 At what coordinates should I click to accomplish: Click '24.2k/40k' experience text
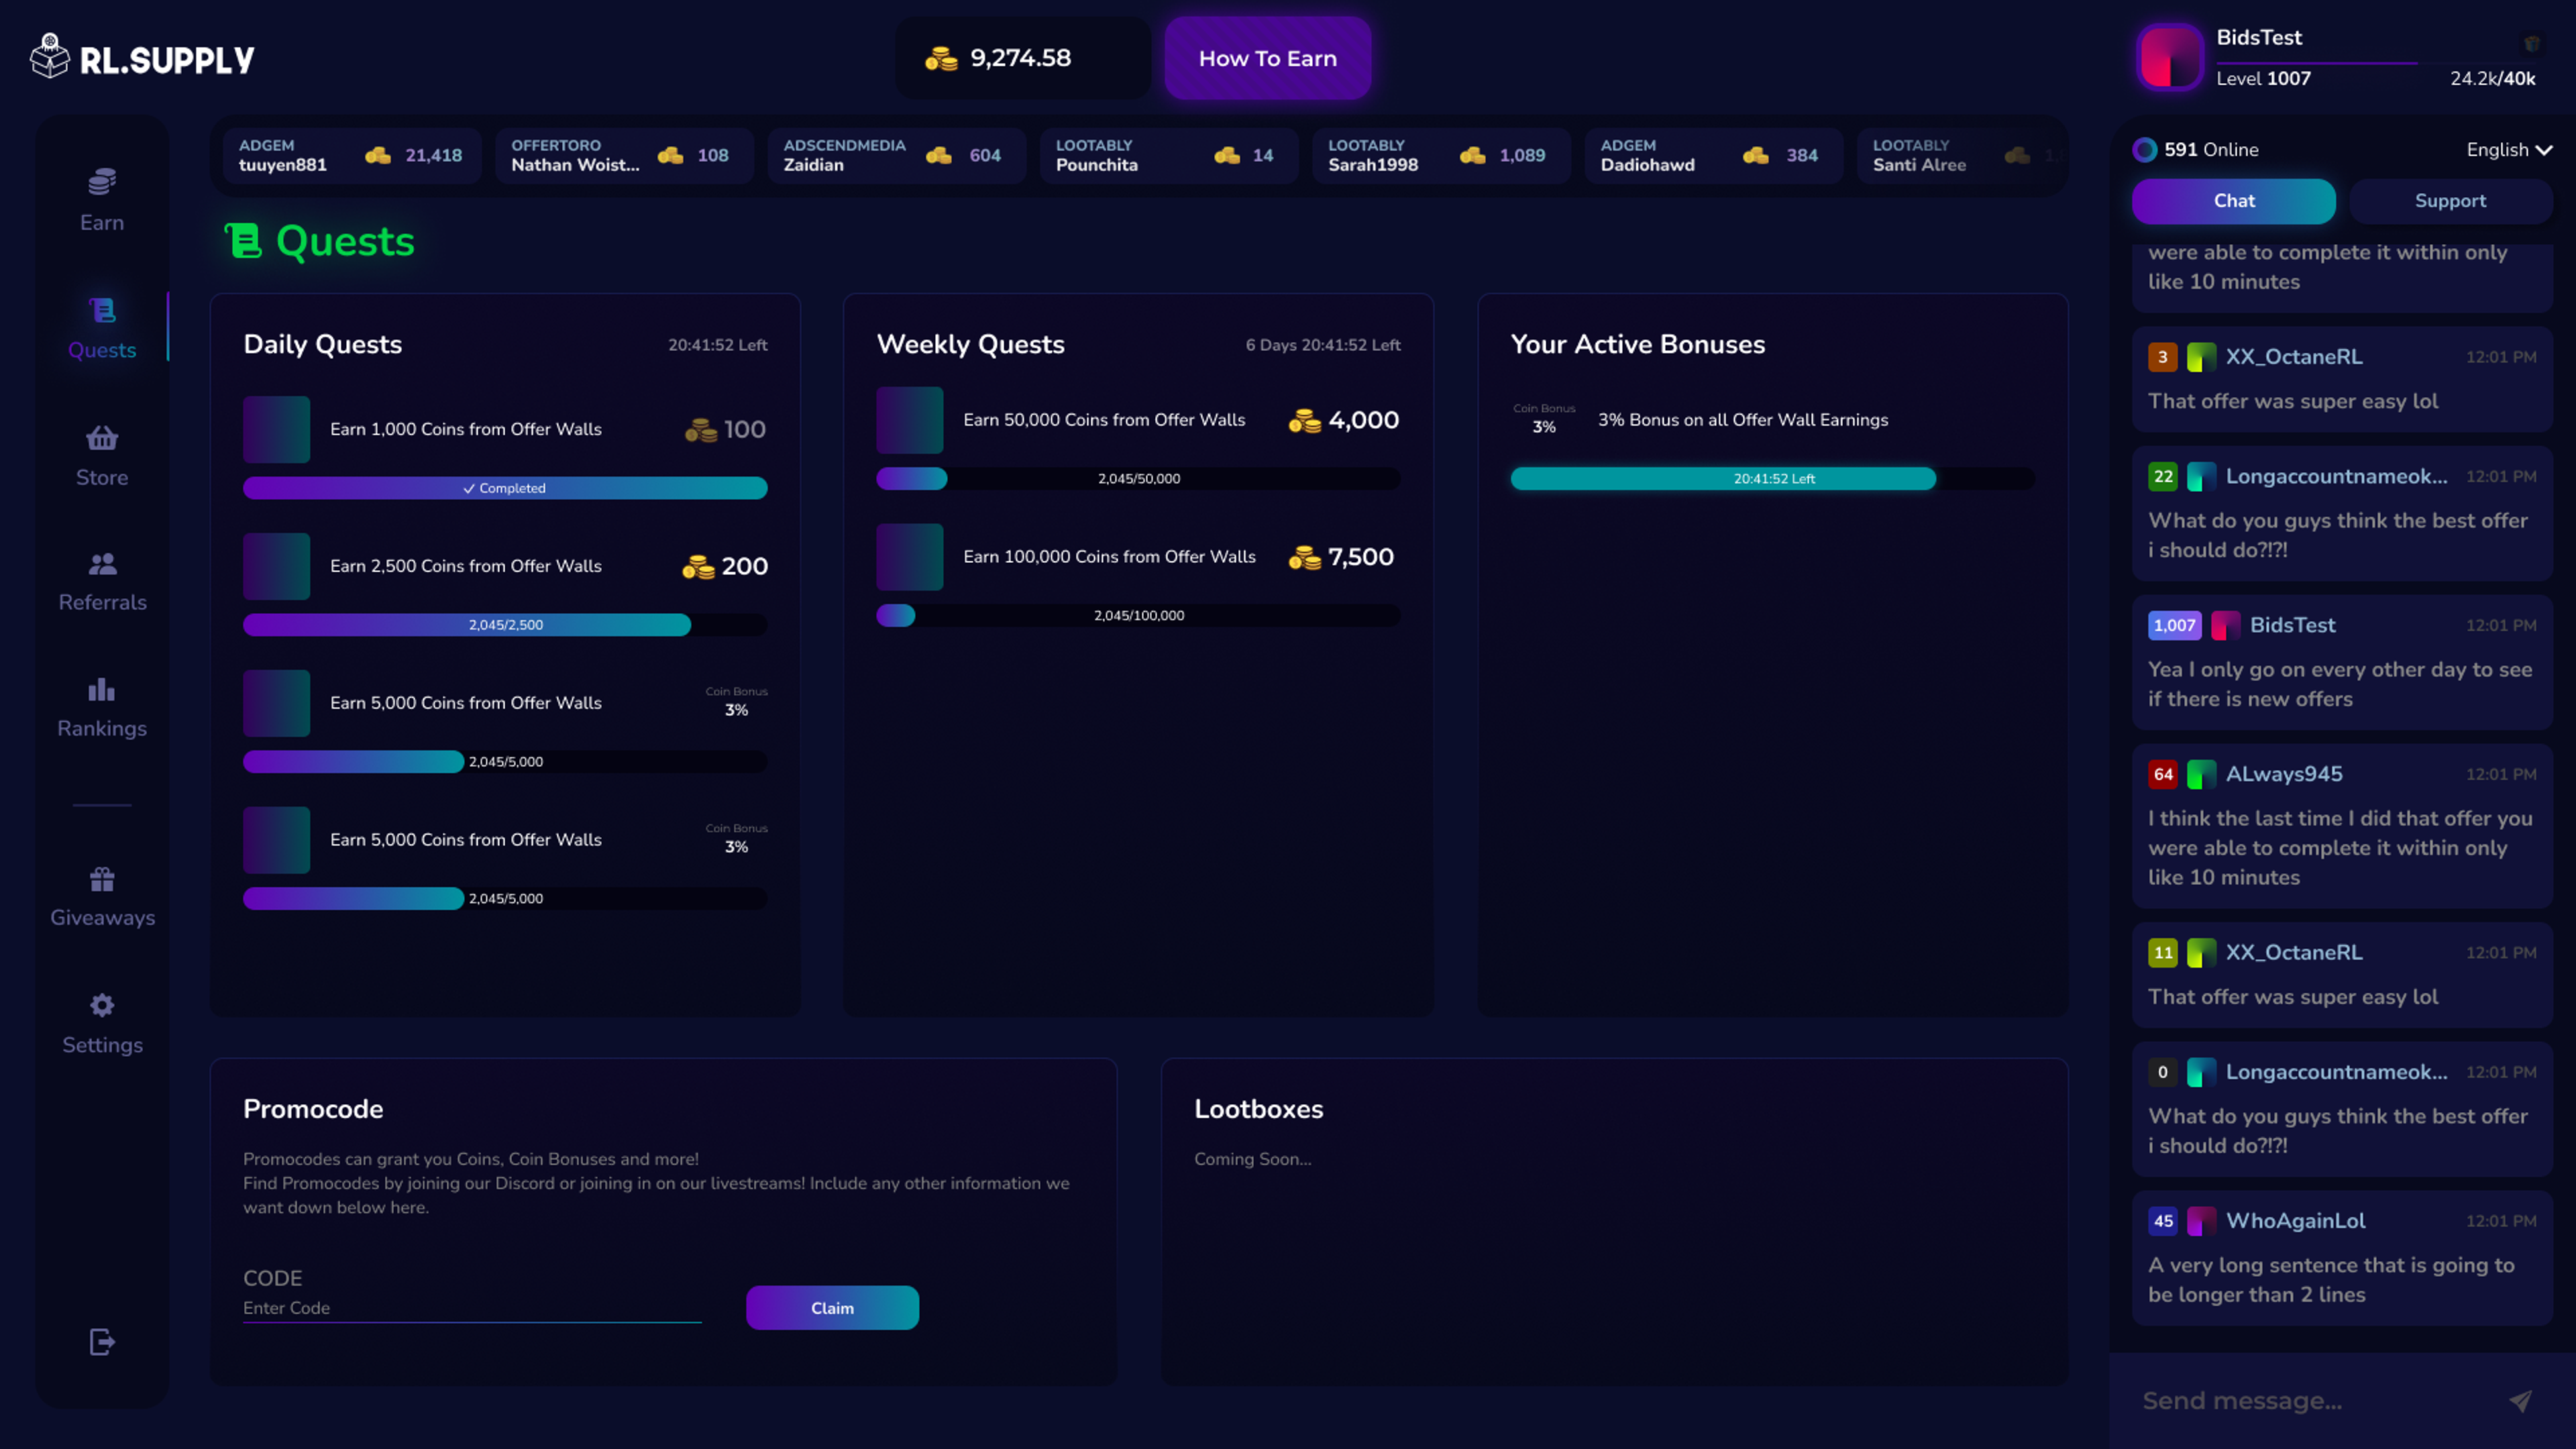coord(2492,79)
